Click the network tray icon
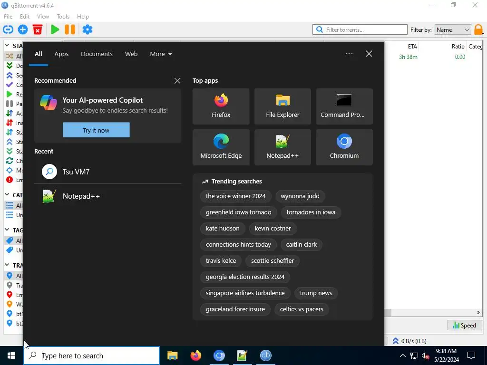 [414, 355]
